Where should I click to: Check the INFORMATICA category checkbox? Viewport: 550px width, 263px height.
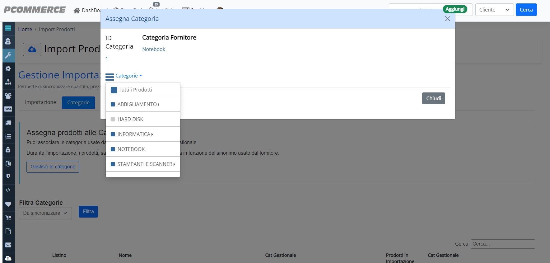tap(113, 134)
